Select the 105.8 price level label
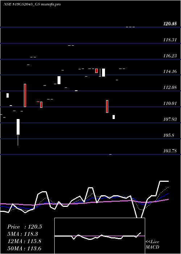This screenshot has height=254, width=181. tap(169, 135)
